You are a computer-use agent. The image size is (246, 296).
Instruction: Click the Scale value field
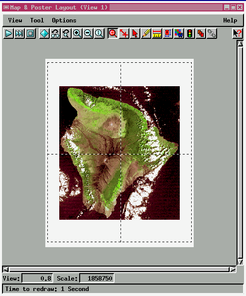click(97, 279)
